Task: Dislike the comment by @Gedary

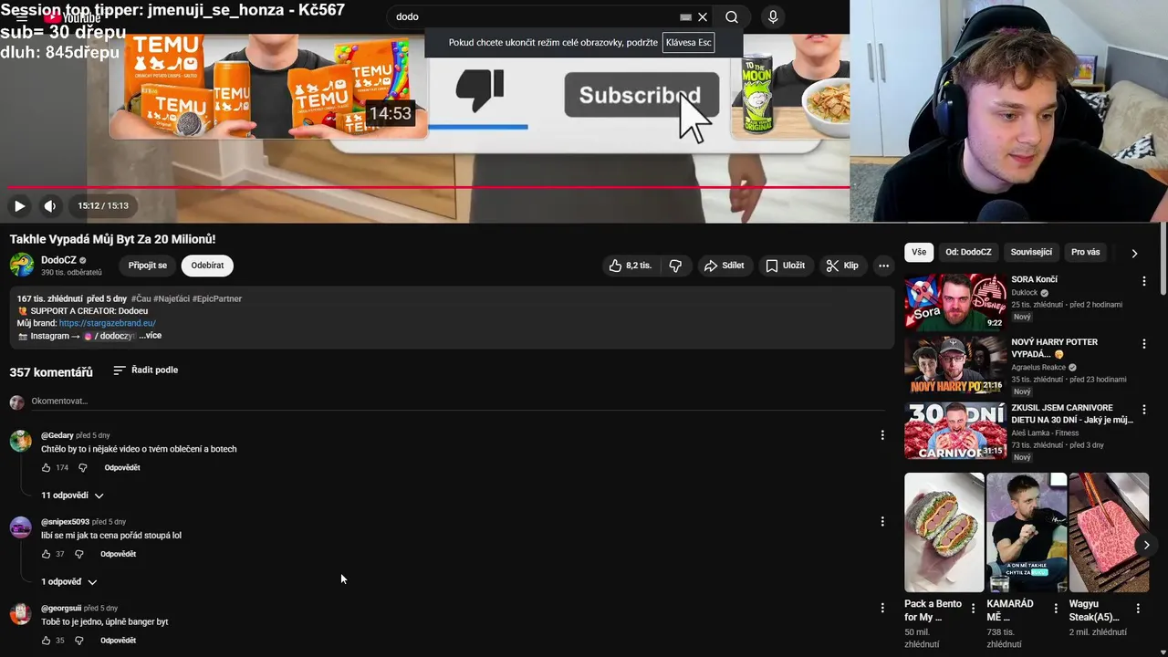Action: (82, 468)
